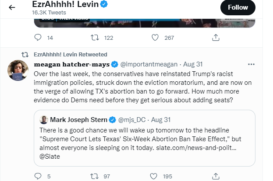Follow EzrAhhhh! Levin's account

(x=238, y=7)
